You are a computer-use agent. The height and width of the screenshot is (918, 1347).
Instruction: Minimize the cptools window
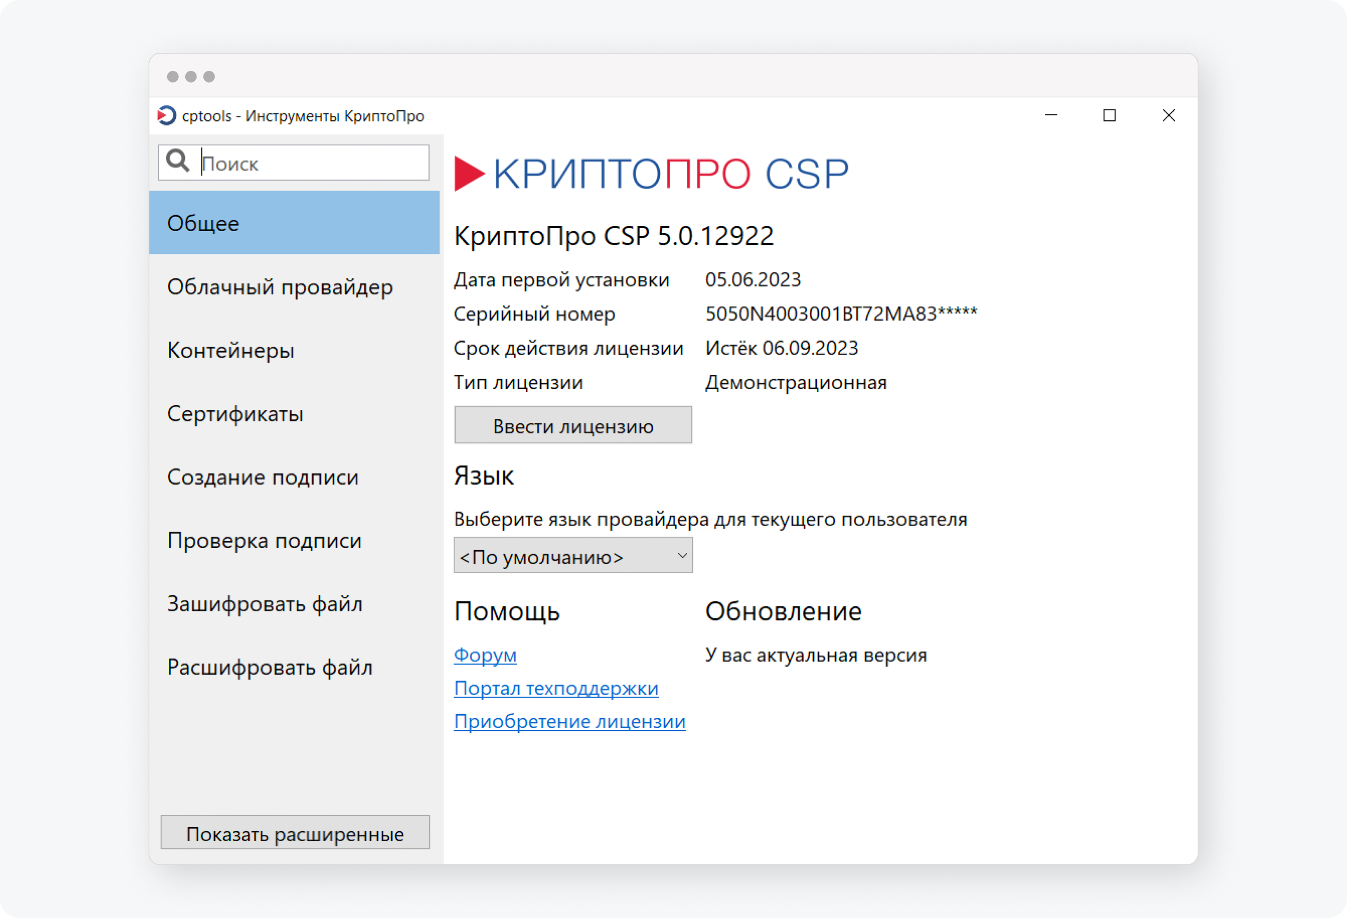point(1051,115)
